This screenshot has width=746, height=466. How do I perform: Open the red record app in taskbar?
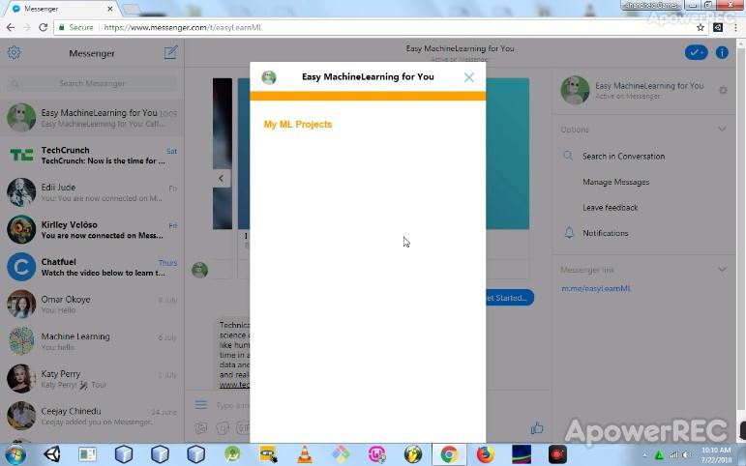[557, 454]
